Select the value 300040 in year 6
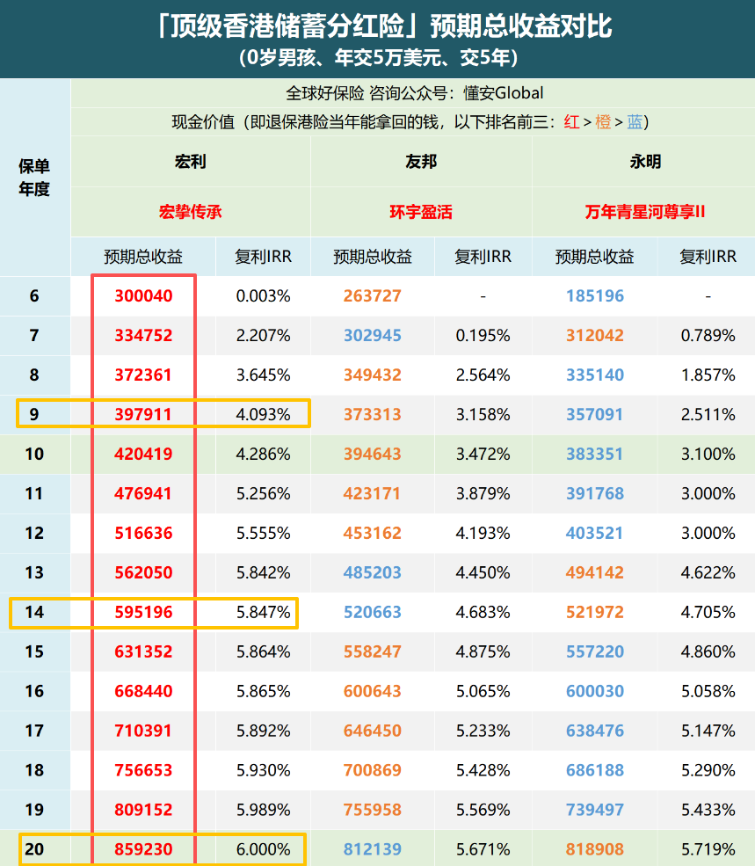This screenshot has height=866, width=755. tap(143, 296)
